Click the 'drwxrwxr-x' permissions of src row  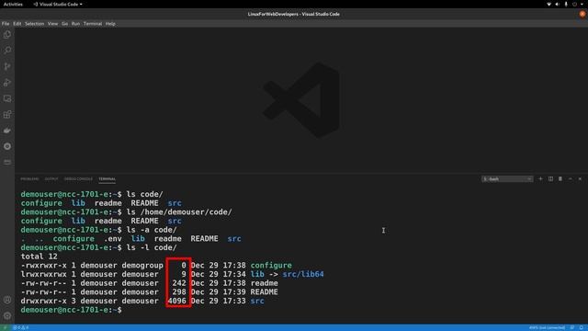43,301
